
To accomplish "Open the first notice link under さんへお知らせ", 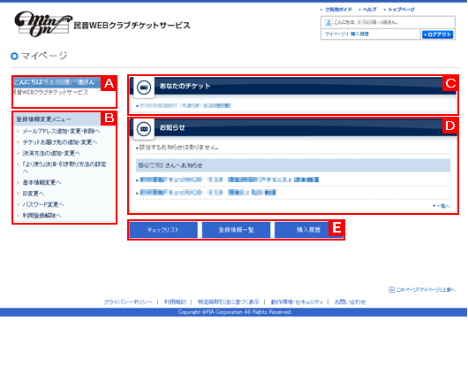I will tap(229, 180).
